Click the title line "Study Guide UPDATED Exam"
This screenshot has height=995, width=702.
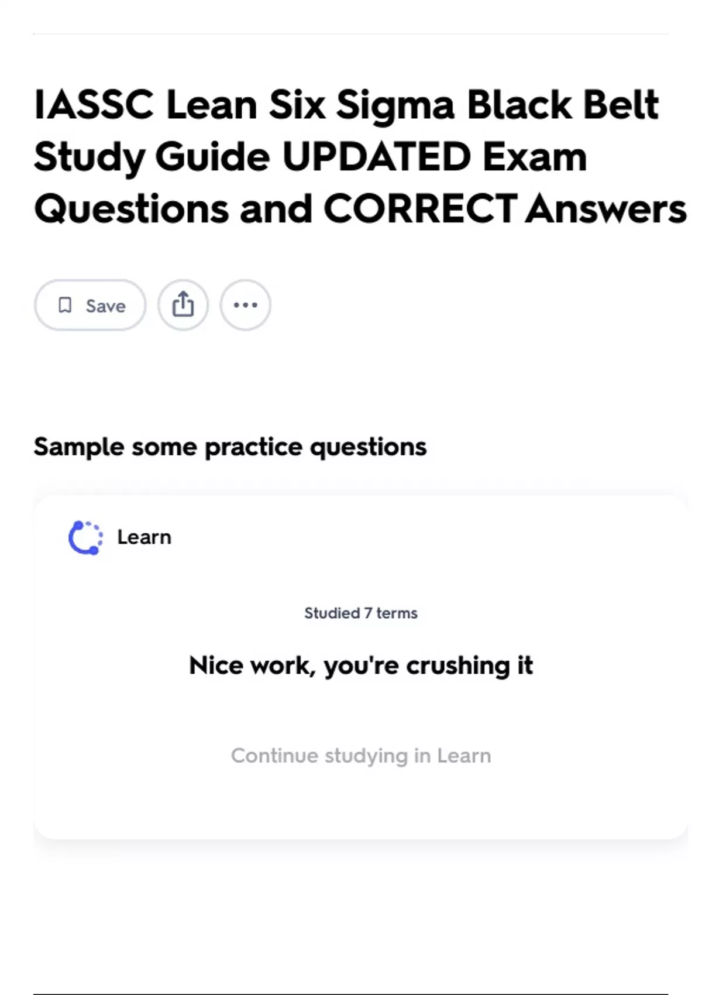(x=310, y=157)
